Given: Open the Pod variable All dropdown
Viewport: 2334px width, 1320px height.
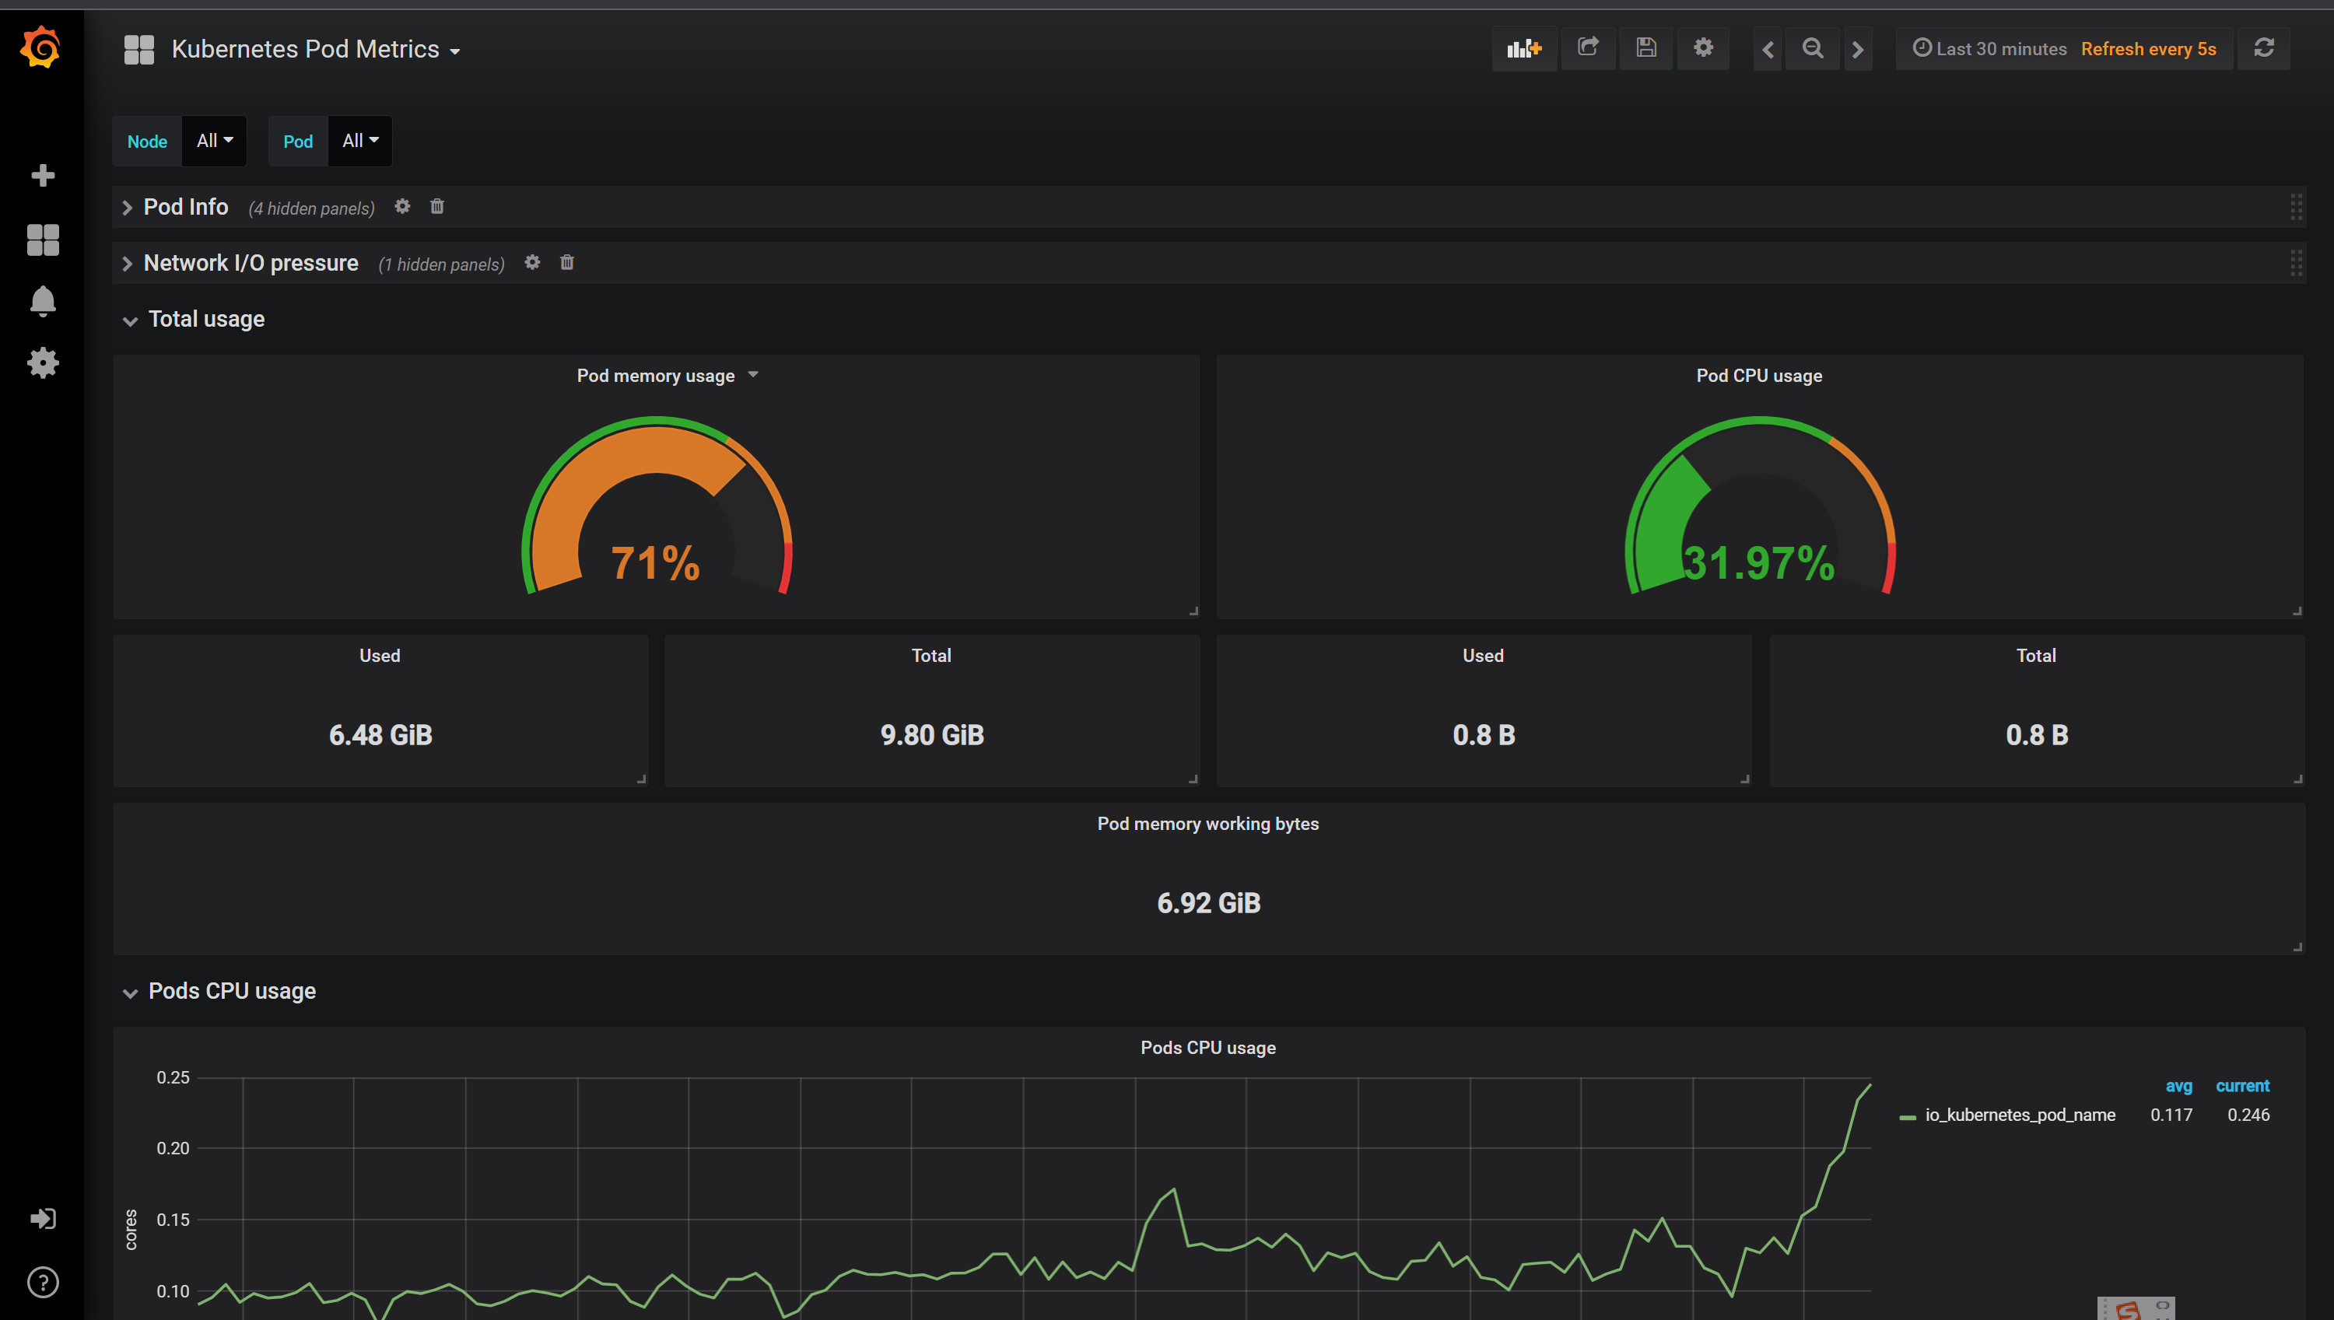Looking at the screenshot, I should click(360, 141).
